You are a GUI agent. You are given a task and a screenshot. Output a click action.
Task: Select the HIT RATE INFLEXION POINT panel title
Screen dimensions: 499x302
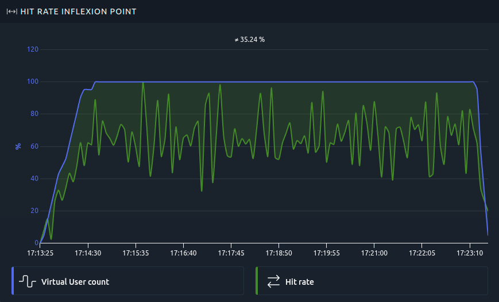tap(78, 11)
